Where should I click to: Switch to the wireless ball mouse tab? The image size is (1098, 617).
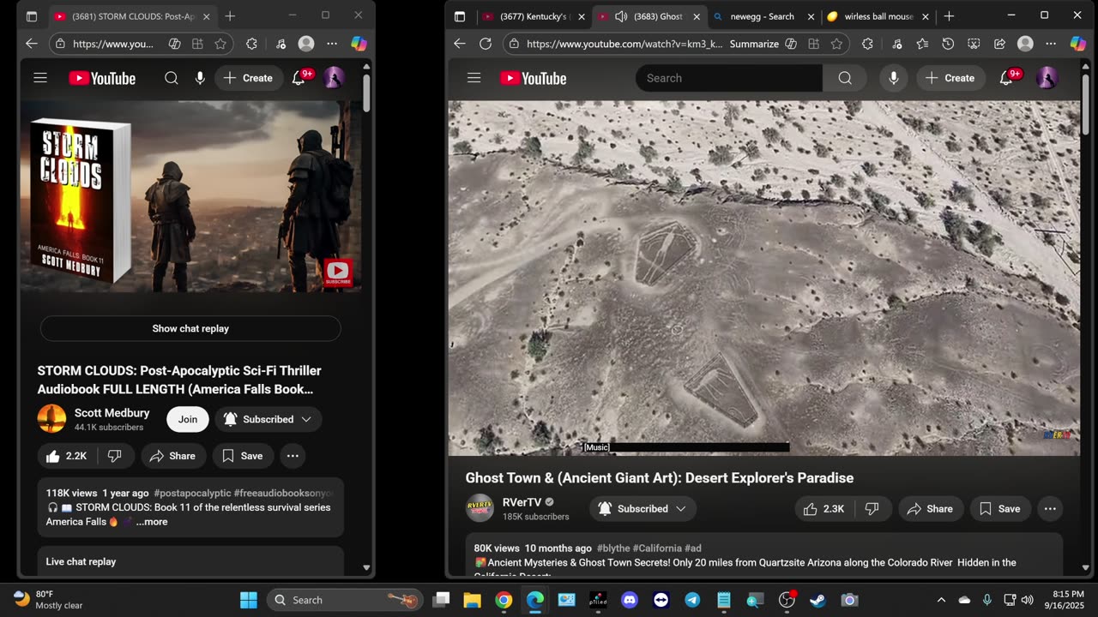click(x=878, y=16)
